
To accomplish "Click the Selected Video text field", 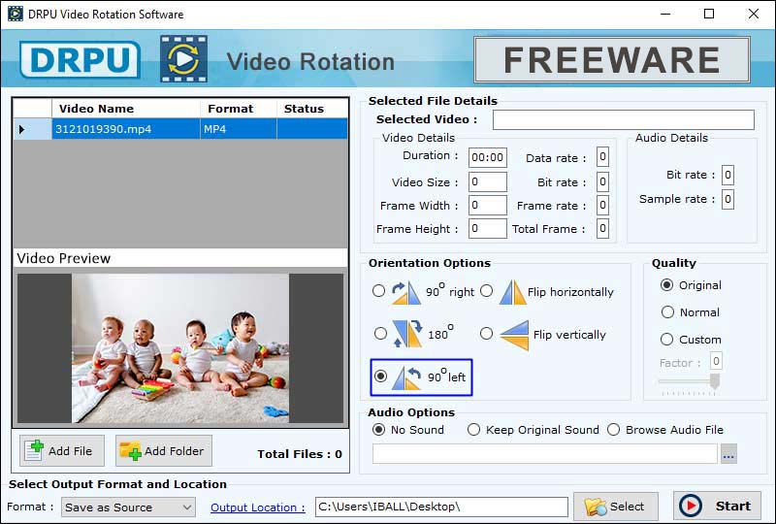I will click(x=624, y=120).
